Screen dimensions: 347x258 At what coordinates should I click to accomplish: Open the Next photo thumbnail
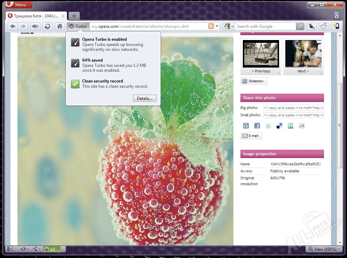303,56
